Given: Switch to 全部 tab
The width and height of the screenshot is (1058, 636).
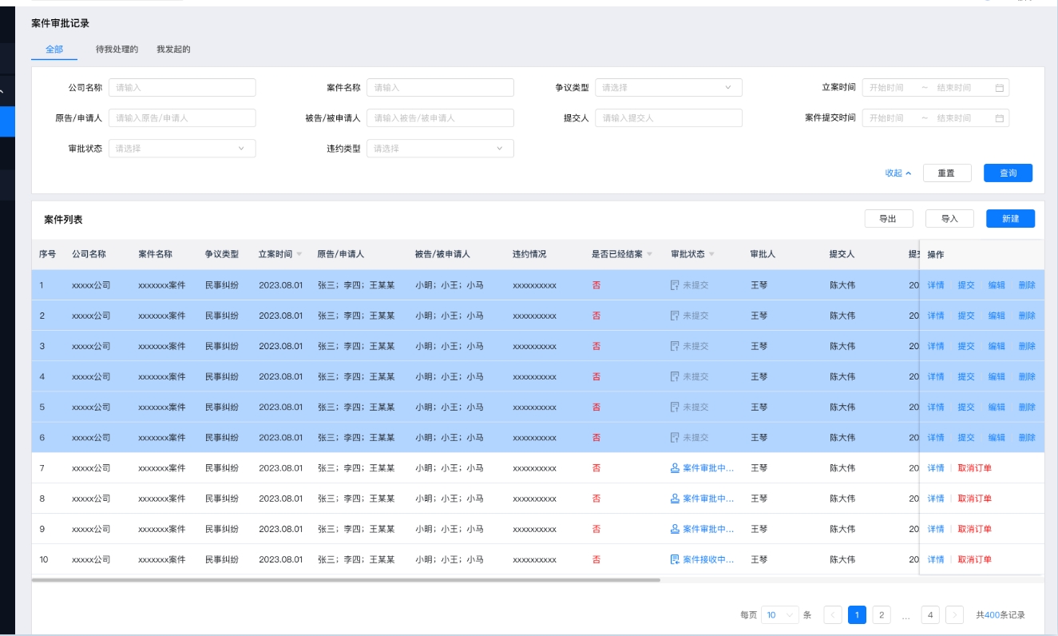Looking at the screenshot, I should coord(54,50).
